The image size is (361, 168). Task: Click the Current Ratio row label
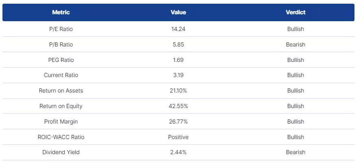(x=61, y=75)
